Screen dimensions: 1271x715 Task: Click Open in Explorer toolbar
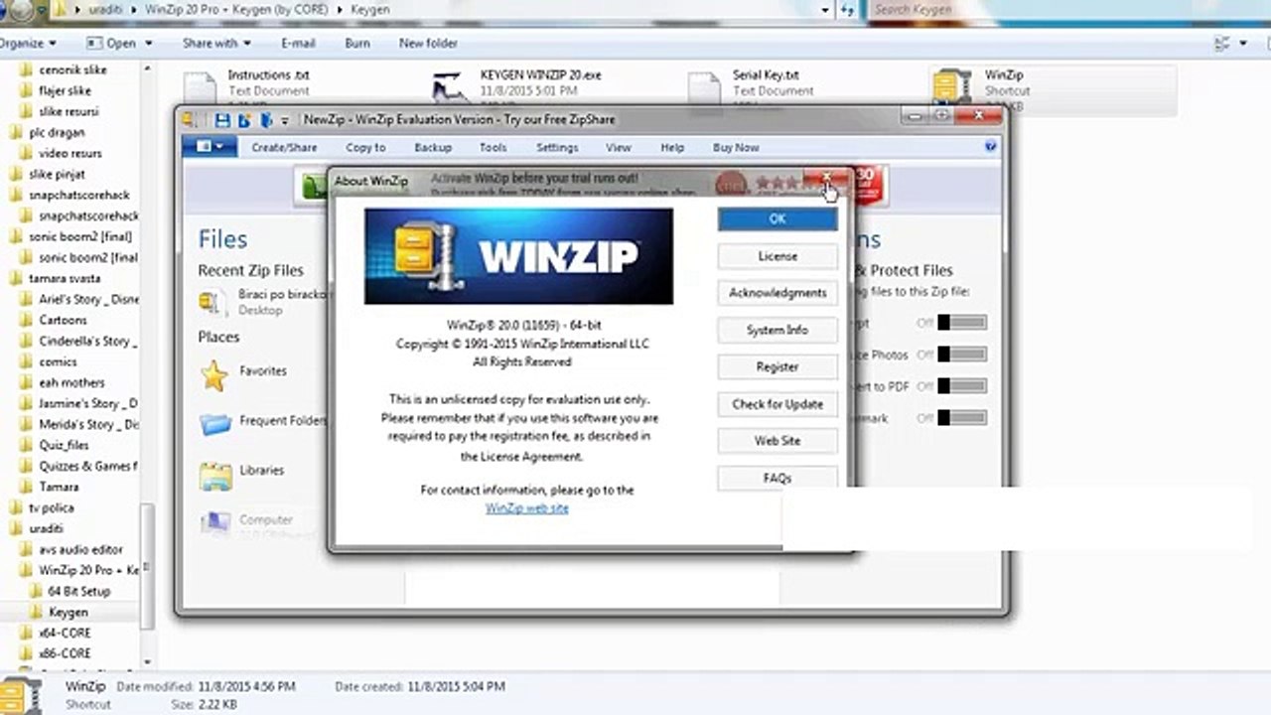click(111, 44)
